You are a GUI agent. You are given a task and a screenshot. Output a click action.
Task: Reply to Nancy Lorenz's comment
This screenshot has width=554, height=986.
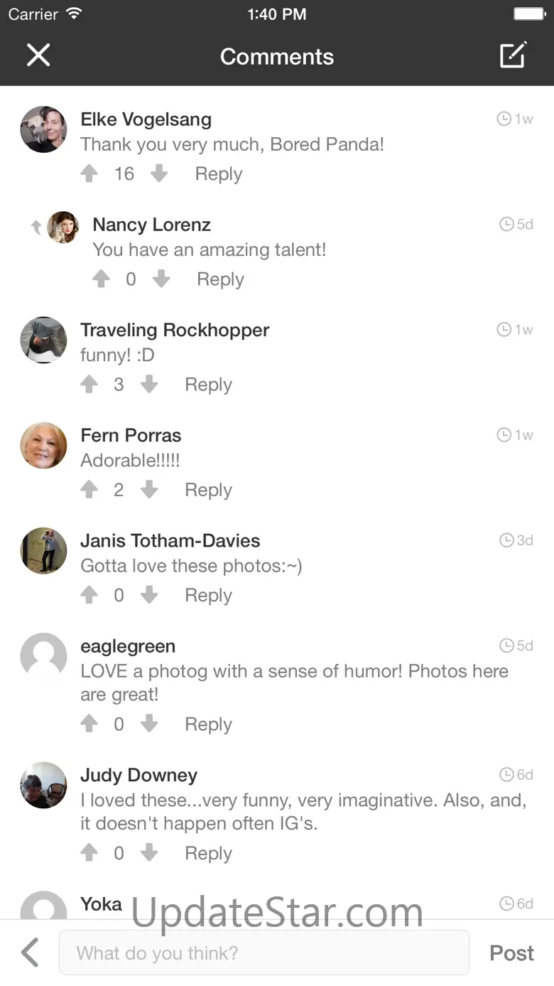tap(220, 279)
